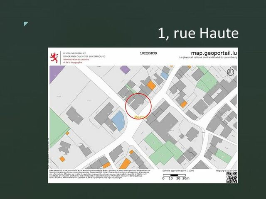Click the "Le géoportail national" subtitle text
This screenshot has height=199, width=266.
click(208, 58)
